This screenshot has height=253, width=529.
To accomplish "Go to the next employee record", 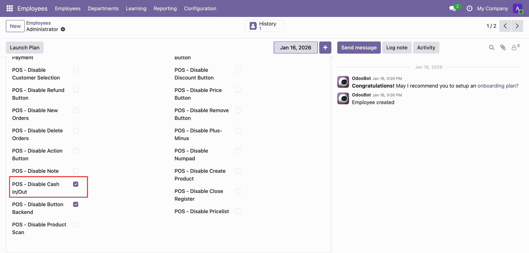I will [x=517, y=26].
